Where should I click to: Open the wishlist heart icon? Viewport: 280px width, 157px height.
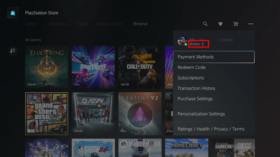point(220,24)
